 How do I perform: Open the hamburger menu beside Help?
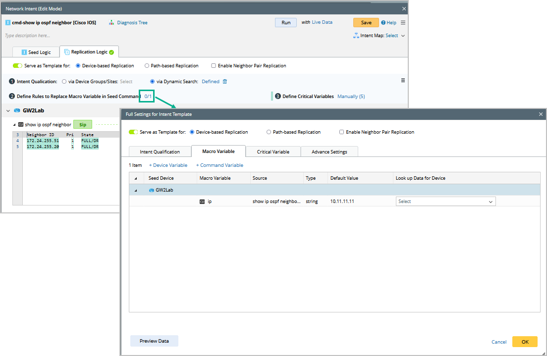(403, 23)
